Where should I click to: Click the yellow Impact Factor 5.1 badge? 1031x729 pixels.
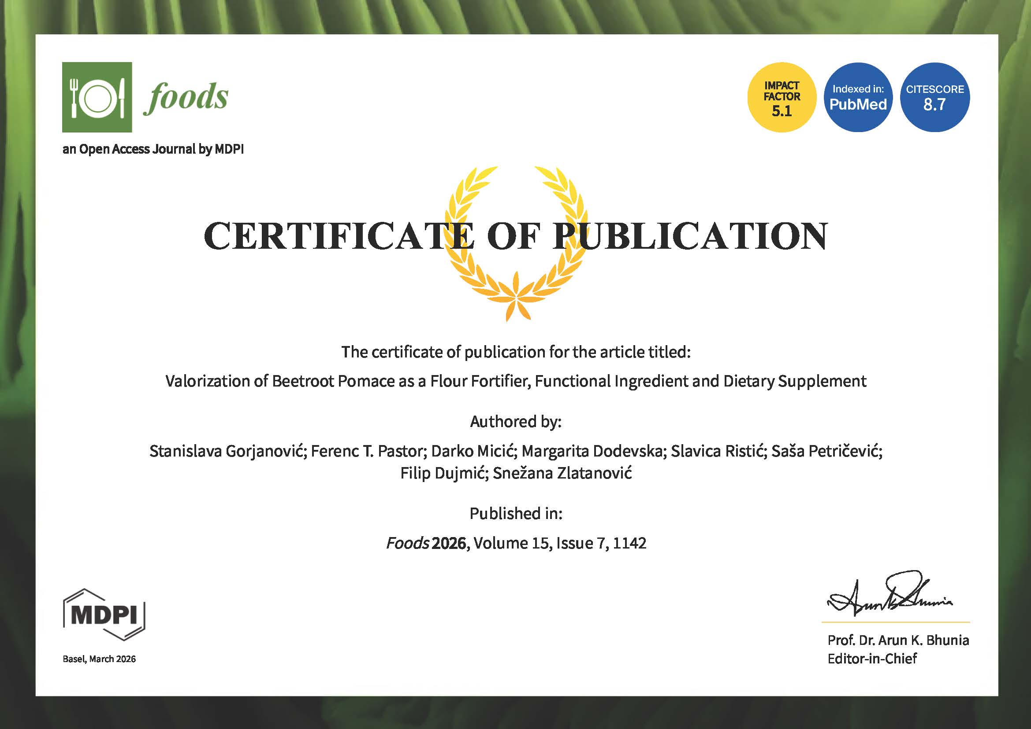[782, 97]
